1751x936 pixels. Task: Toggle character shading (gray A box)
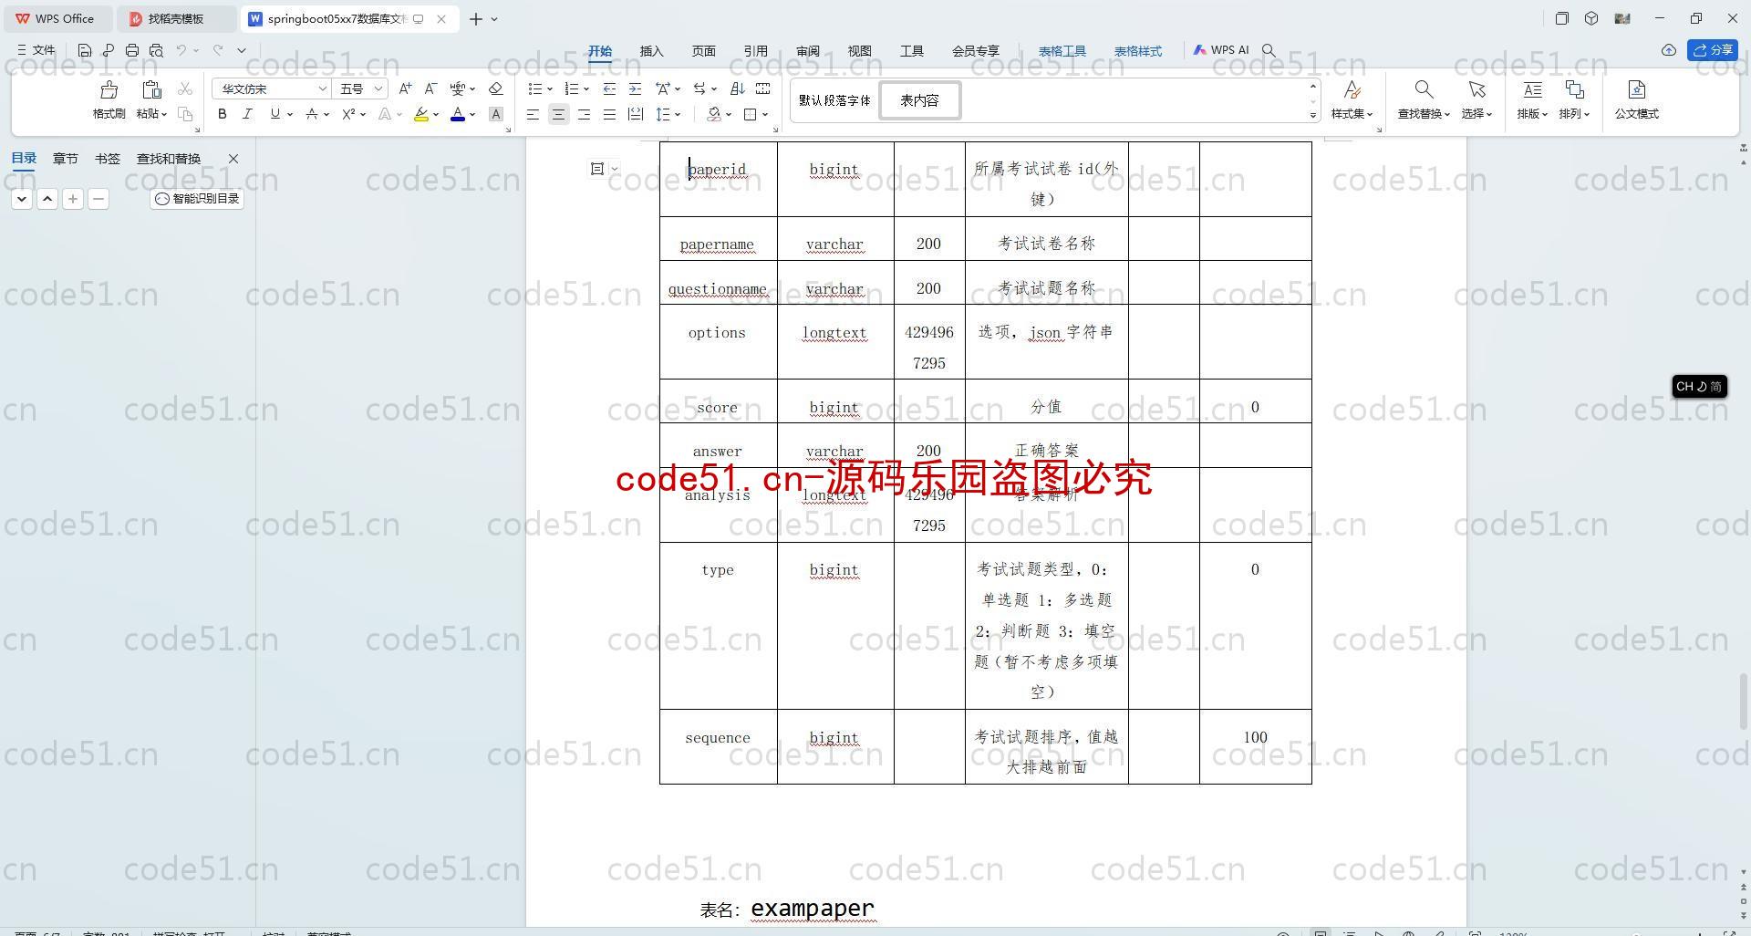tap(496, 114)
